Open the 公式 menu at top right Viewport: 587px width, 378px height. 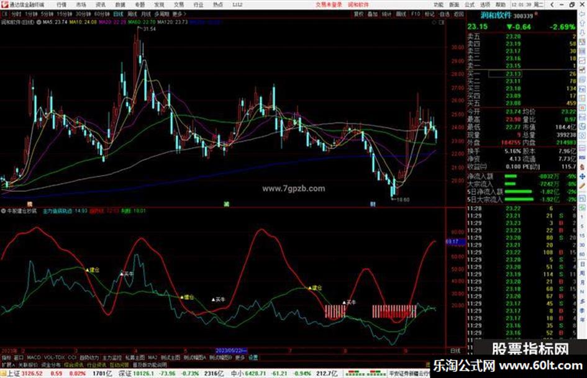pos(470,4)
